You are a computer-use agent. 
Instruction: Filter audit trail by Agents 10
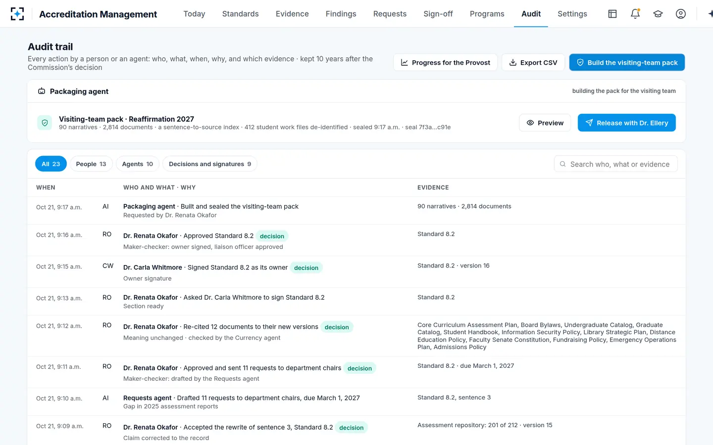[x=137, y=164]
